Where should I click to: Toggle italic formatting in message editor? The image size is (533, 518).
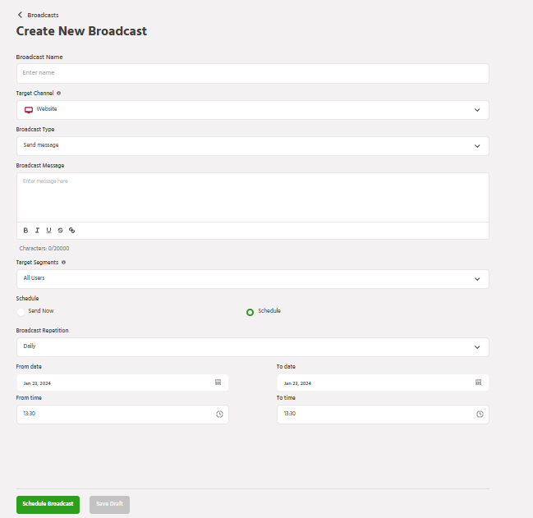click(x=37, y=231)
